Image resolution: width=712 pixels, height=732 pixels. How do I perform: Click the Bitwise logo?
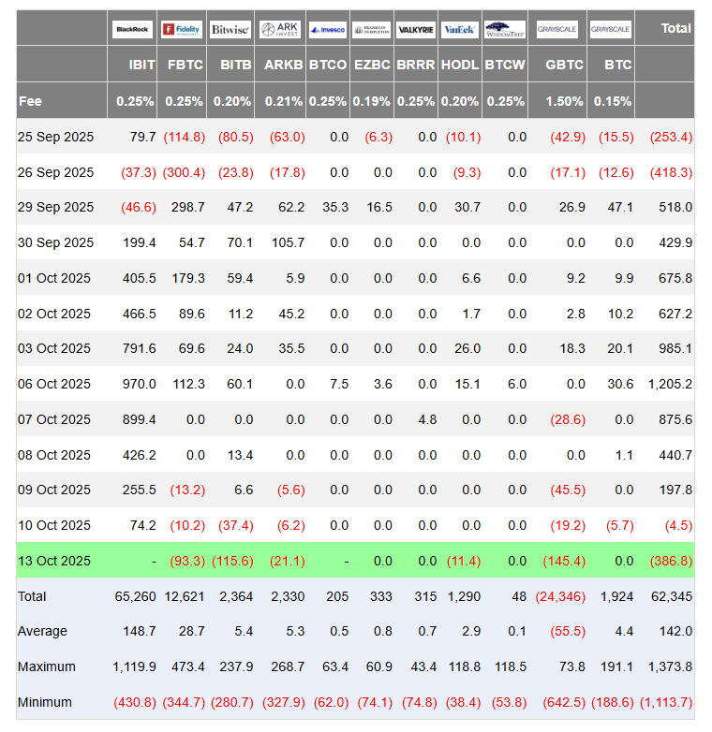230,29
